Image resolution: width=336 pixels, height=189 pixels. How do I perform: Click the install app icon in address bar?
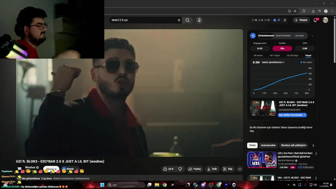289,11
